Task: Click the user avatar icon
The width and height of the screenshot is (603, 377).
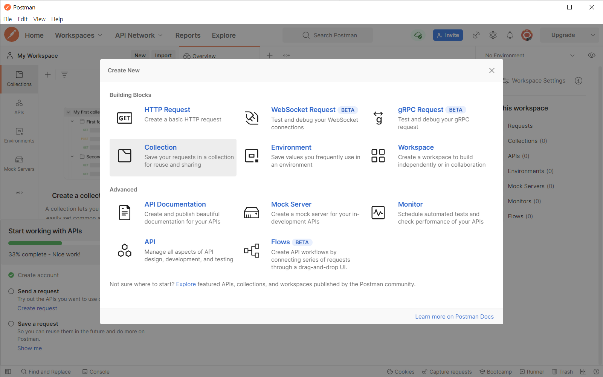Action: (527, 35)
